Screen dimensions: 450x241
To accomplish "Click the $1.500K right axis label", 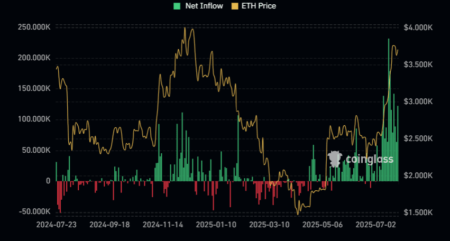I will 418,212.
